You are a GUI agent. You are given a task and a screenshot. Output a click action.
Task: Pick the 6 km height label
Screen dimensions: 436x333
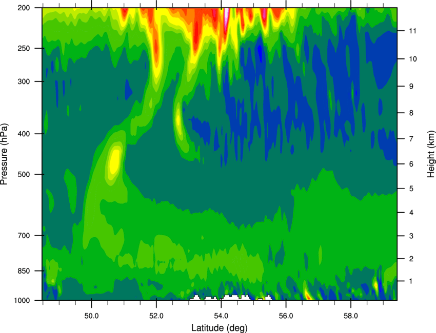pyautogui.click(x=411, y=164)
